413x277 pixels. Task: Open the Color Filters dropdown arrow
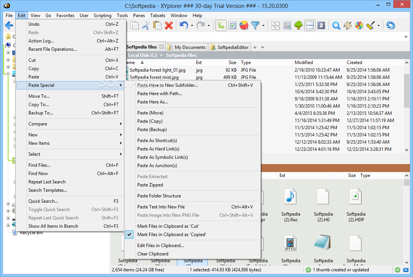pyautogui.click(x=378, y=26)
